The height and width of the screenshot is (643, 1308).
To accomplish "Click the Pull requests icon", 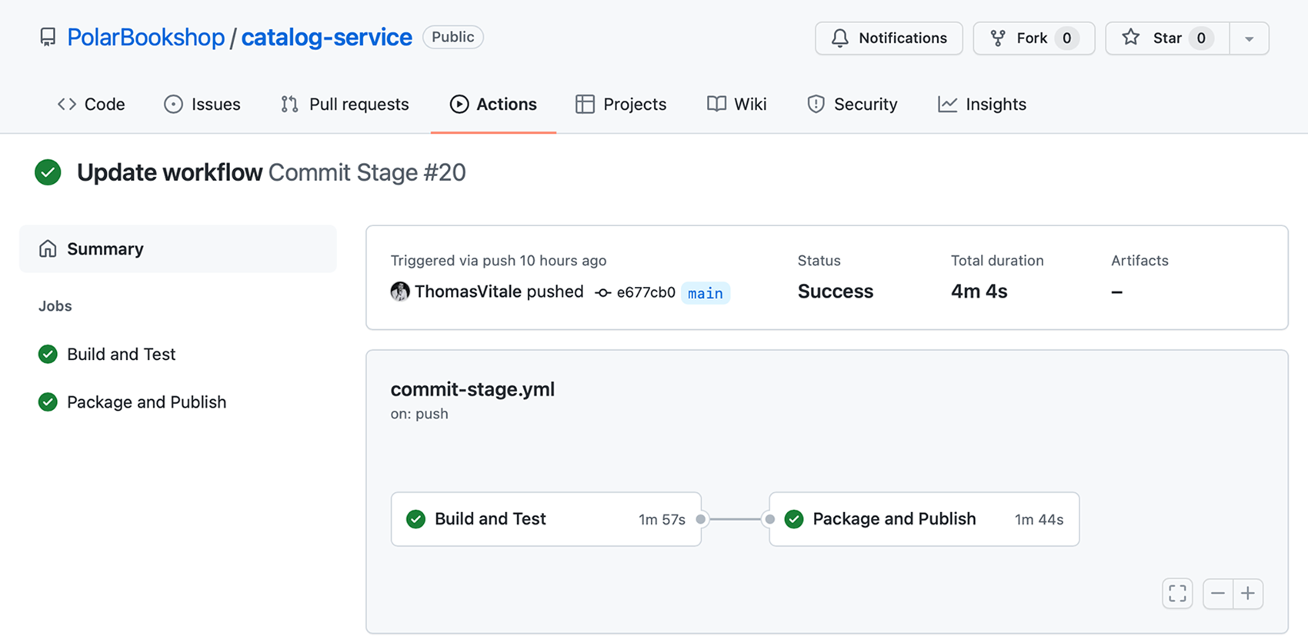I will (x=289, y=104).
